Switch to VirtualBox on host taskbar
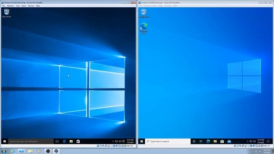 (x=56, y=151)
